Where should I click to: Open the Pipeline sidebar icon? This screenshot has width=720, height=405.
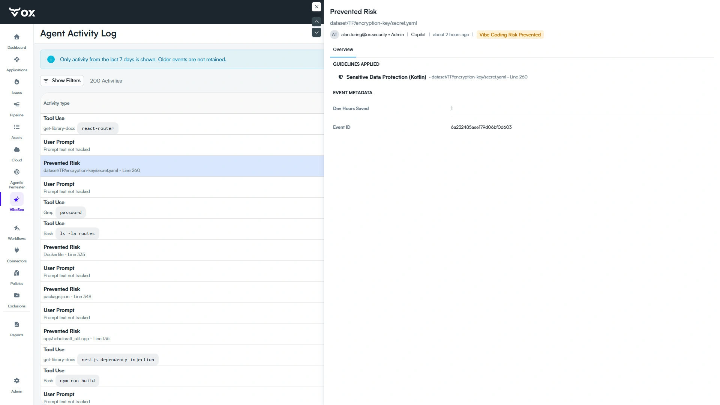pyautogui.click(x=16, y=105)
